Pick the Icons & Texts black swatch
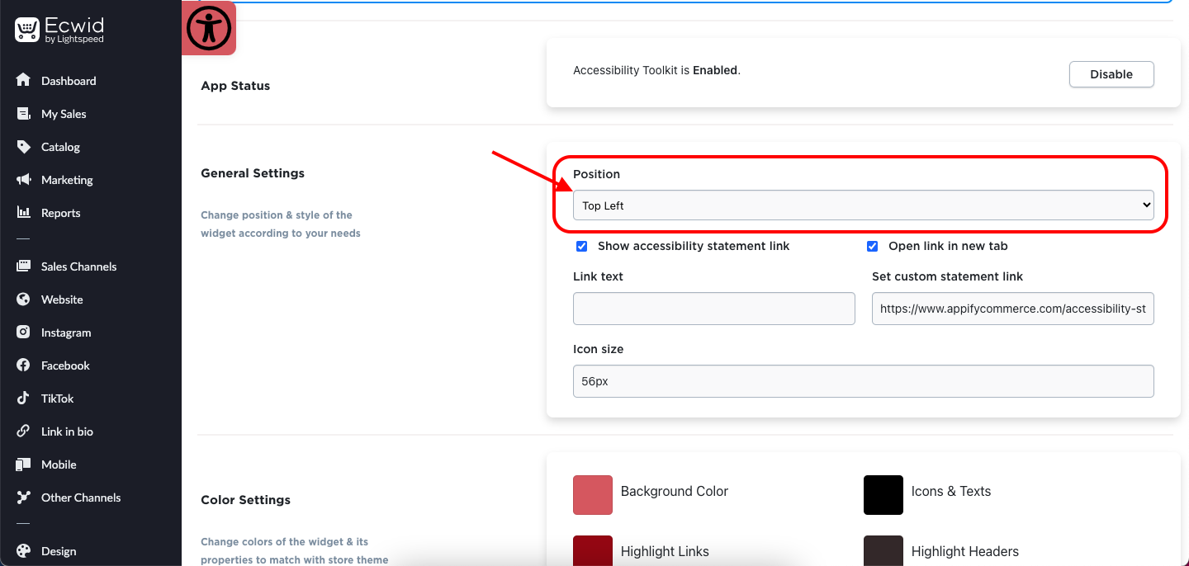This screenshot has width=1189, height=566. [x=883, y=495]
